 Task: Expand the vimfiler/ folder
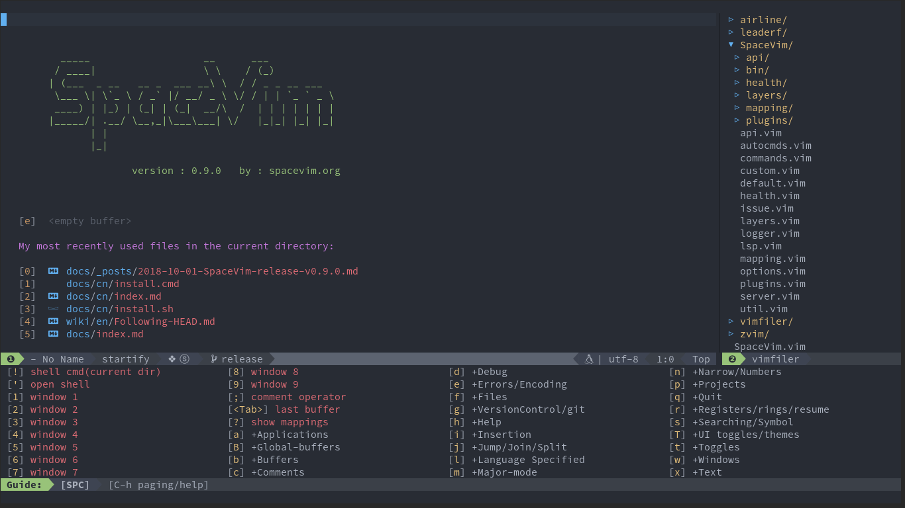[x=731, y=321]
